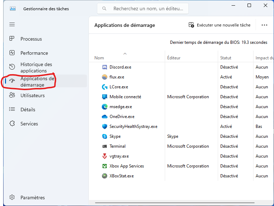This screenshot has height=206, width=274.
Task: Open Historique des applications tab
Action: (x=46, y=67)
